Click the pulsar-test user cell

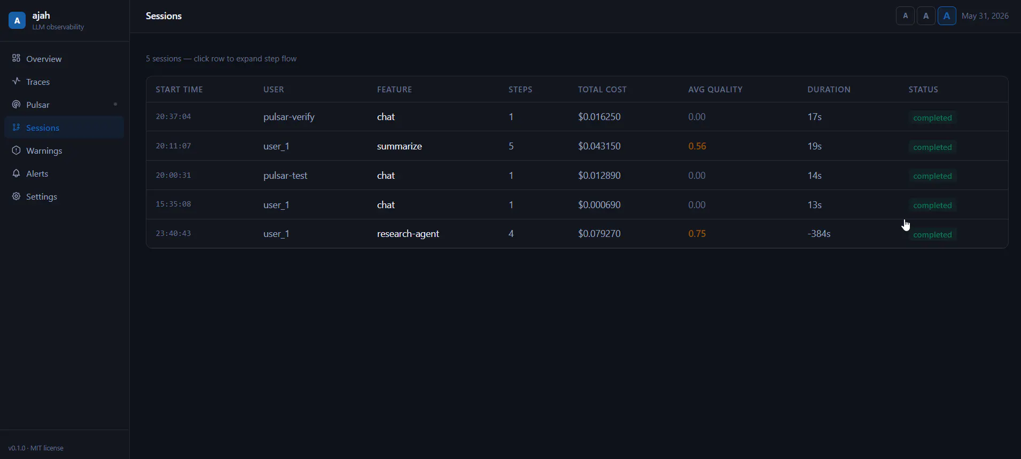(285, 176)
